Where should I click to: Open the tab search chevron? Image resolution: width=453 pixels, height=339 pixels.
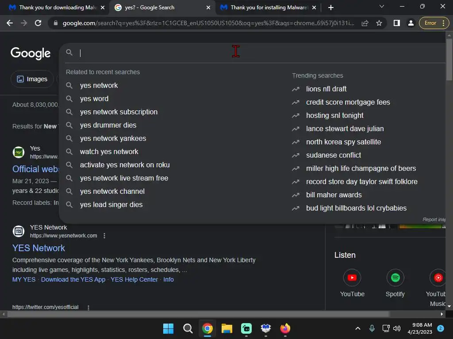click(x=382, y=6)
